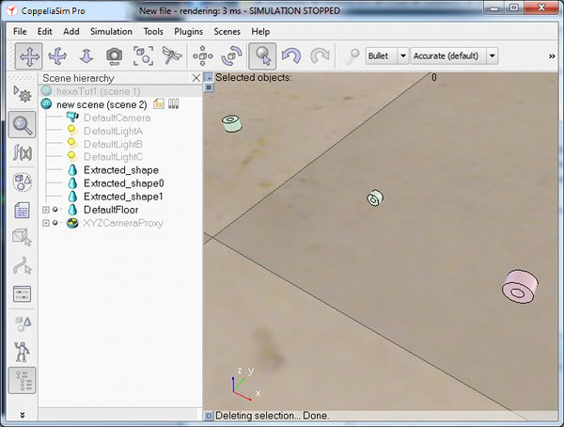Open the Bullet physics engine dropdown
This screenshot has height=427, width=564.
[387, 55]
